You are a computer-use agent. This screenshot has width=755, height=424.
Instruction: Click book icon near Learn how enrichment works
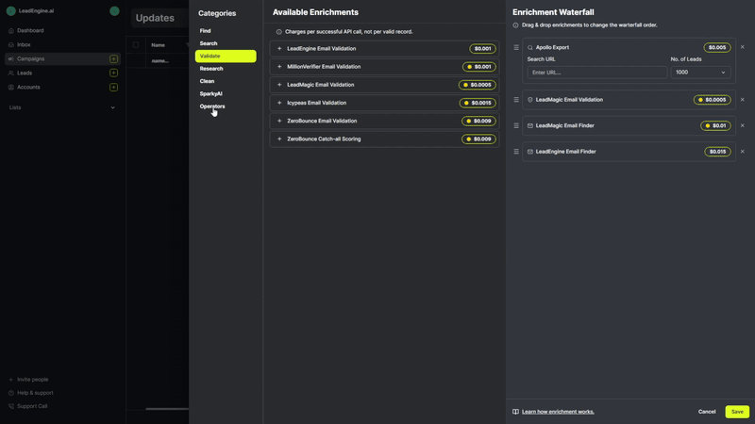[x=515, y=412]
